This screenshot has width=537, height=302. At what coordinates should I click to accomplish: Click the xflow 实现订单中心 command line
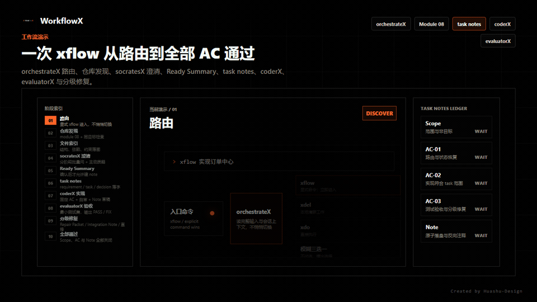point(279,162)
